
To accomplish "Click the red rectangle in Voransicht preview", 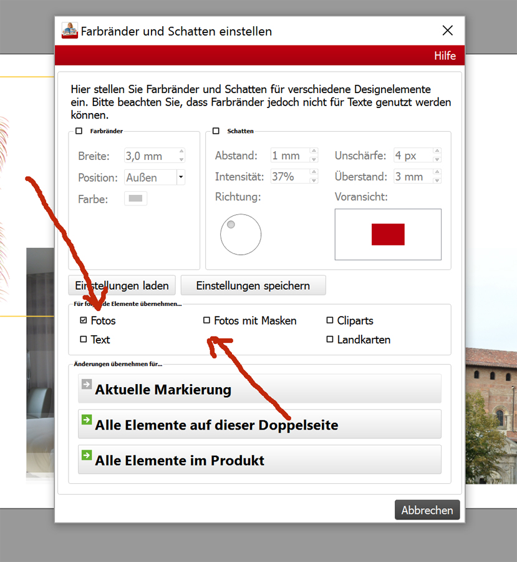I will pos(388,234).
